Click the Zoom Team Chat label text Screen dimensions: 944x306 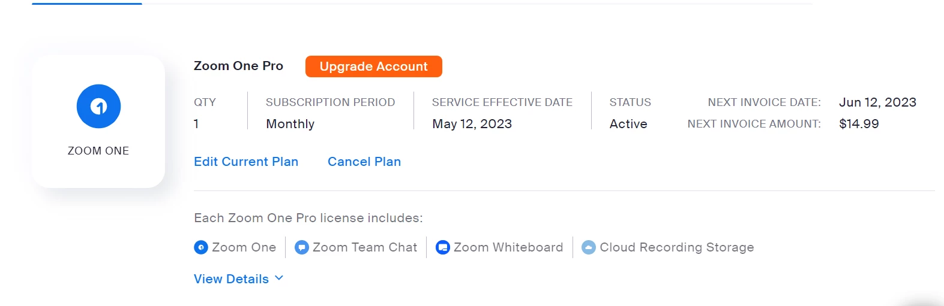365,247
